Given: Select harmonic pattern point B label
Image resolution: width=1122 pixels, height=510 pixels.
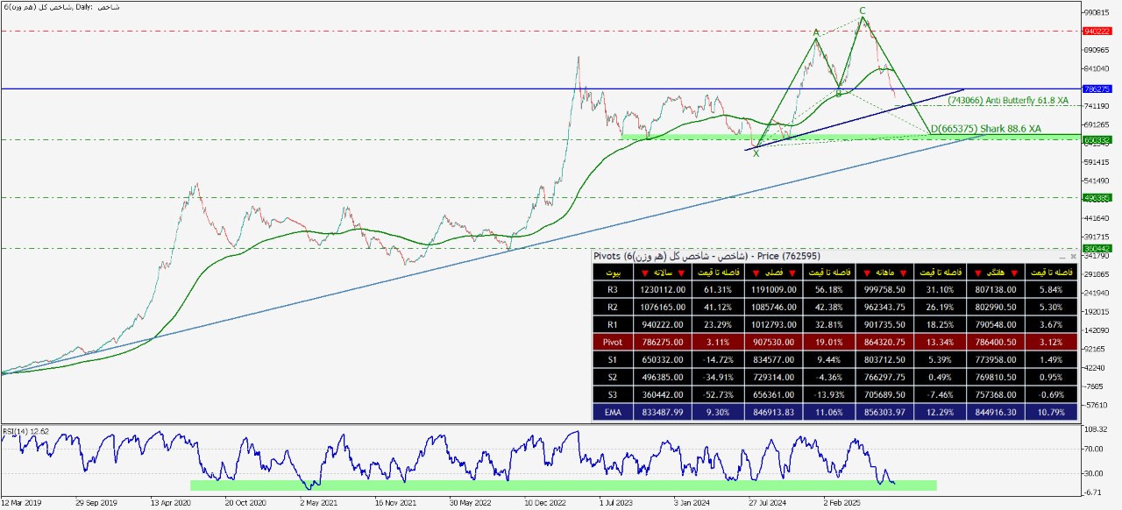Looking at the screenshot, I should [839, 93].
